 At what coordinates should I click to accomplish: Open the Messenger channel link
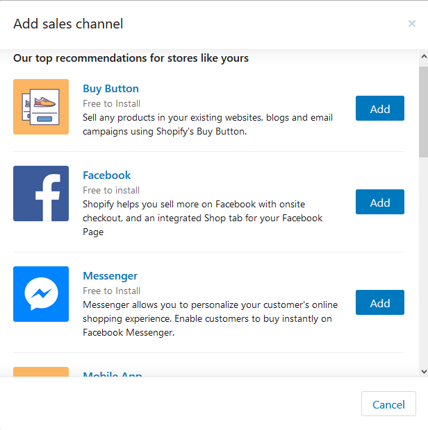click(x=110, y=276)
